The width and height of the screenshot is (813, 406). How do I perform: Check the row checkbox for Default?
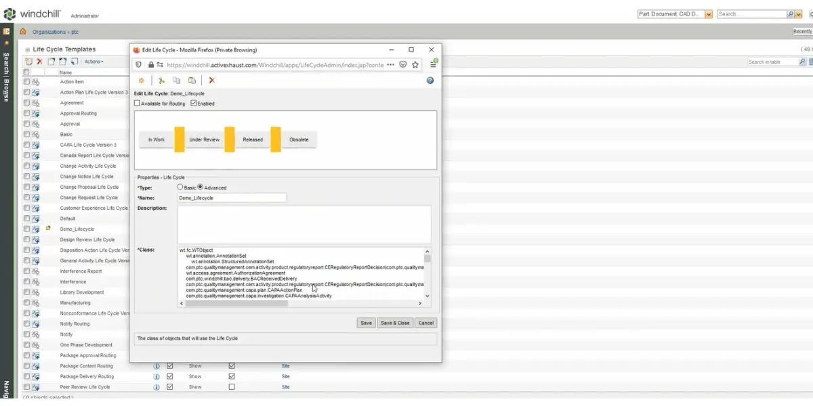coord(26,219)
